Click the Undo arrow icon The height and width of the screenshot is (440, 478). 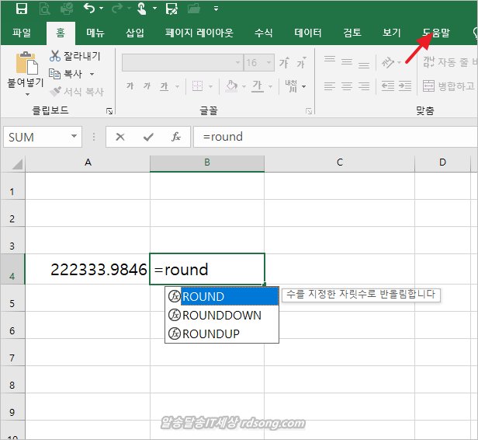(88, 9)
